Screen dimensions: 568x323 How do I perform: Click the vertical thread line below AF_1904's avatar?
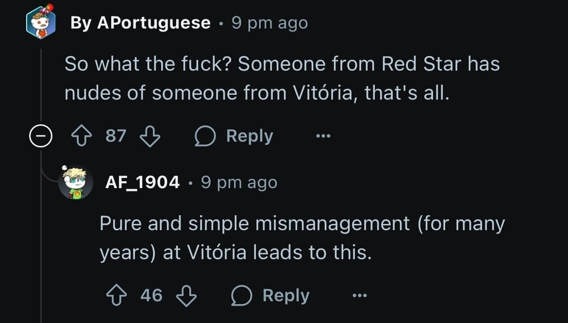41,255
